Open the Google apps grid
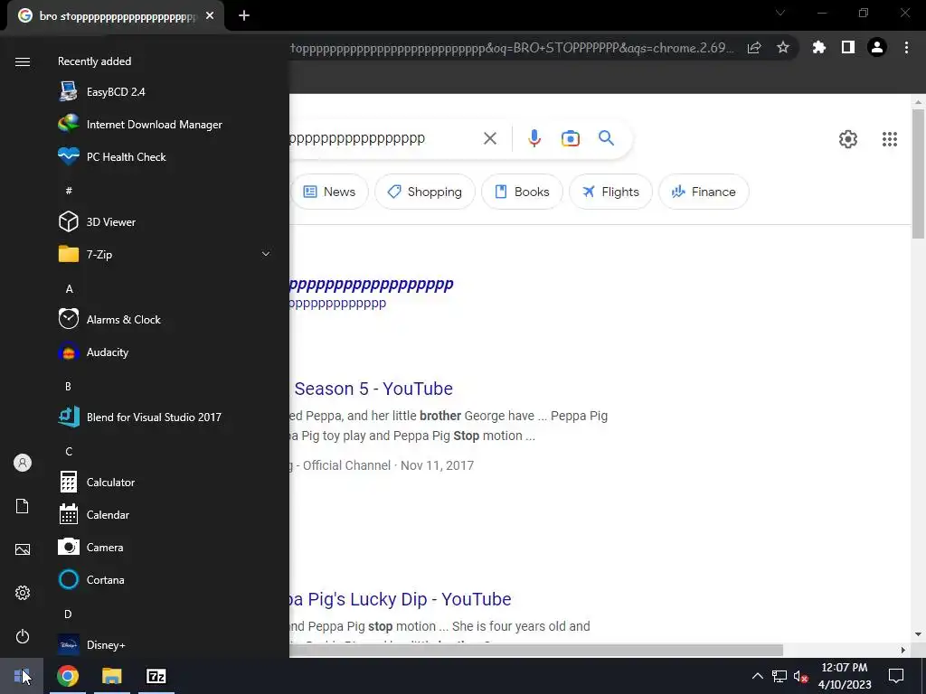926x694 pixels. pyautogui.click(x=890, y=138)
